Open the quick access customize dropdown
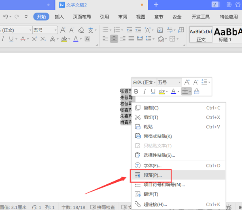 point(26,17)
